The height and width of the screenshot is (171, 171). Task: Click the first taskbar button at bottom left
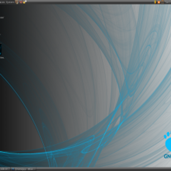click(x=5, y=169)
